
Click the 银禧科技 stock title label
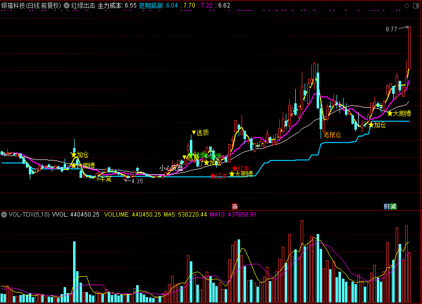(x=31, y=5)
